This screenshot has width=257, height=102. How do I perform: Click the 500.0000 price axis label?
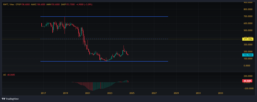pyautogui.click(x=248, y=30)
